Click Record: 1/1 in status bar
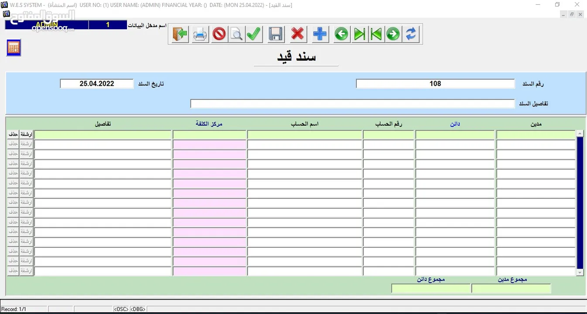Screen dimensions: 587x314 click(x=14, y=309)
